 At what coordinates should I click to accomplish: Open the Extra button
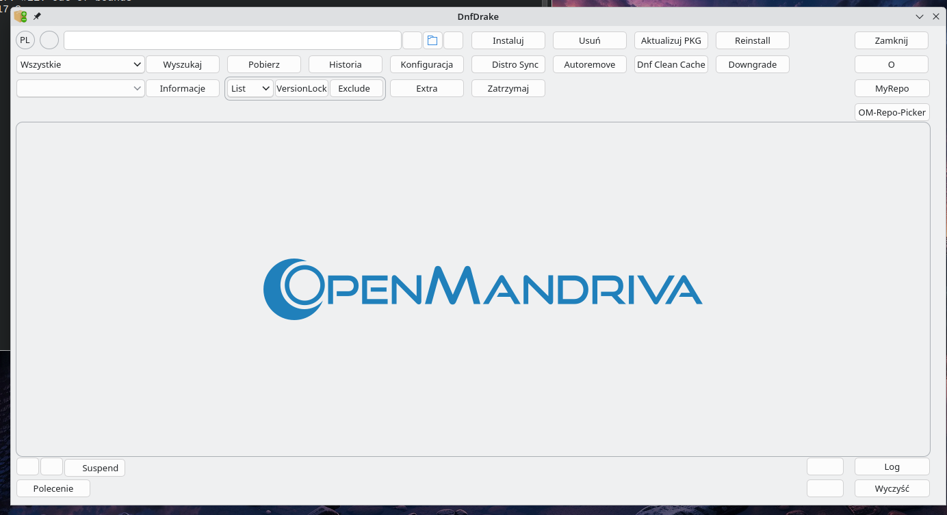[x=427, y=88]
